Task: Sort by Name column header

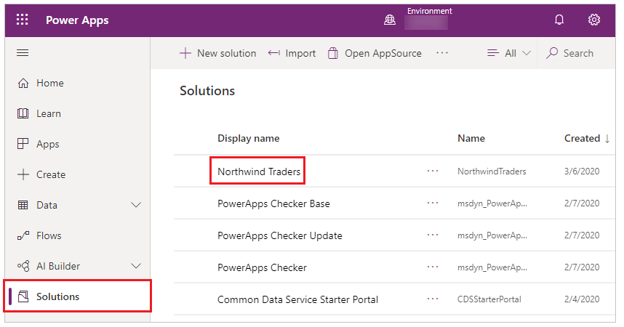Action: 471,139
